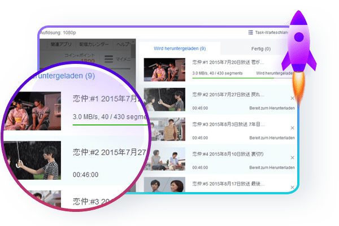339x226 pixels.
Task: Click the green download progress bar for #1
Action: (x=242, y=78)
